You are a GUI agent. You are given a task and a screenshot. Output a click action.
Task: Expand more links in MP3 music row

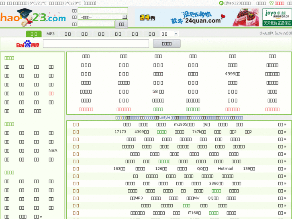282,198
